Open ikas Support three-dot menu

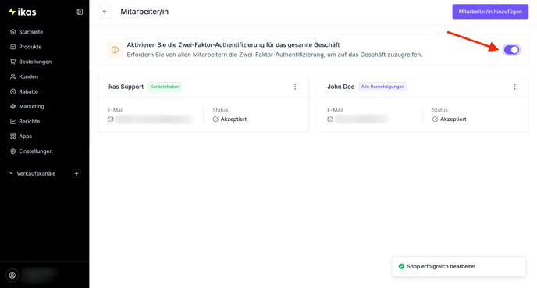click(295, 87)
